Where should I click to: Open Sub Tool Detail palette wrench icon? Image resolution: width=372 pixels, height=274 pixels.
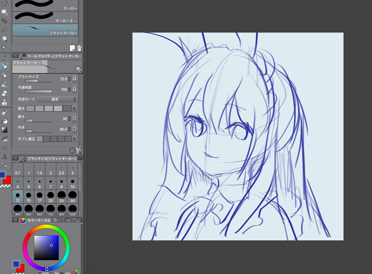(x=79, y=150)
